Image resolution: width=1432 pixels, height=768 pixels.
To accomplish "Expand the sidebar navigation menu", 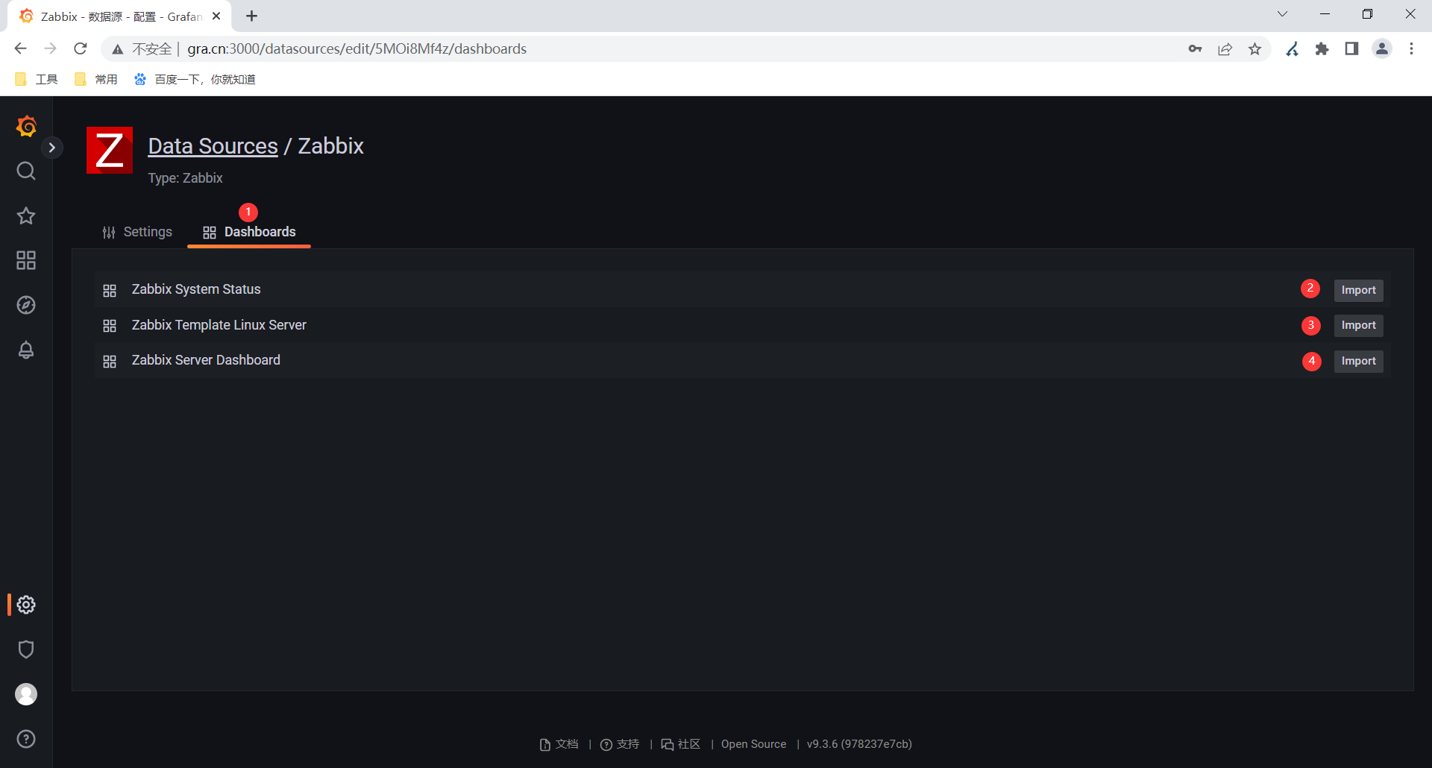I will point(51,148).
